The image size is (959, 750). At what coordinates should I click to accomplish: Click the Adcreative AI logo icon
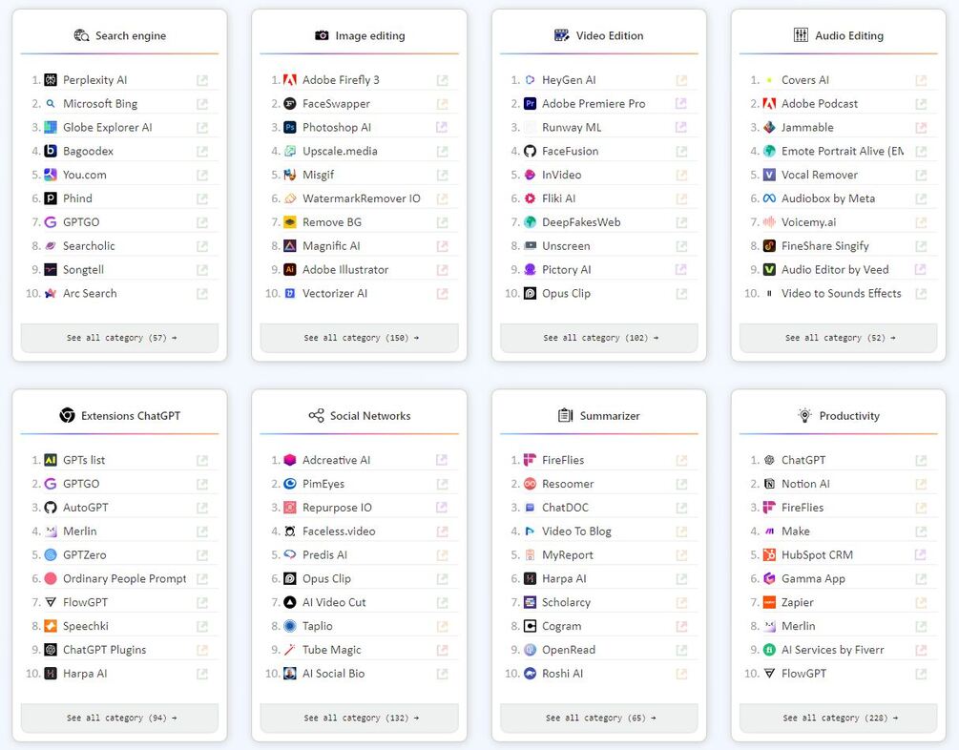click(290, 460)
